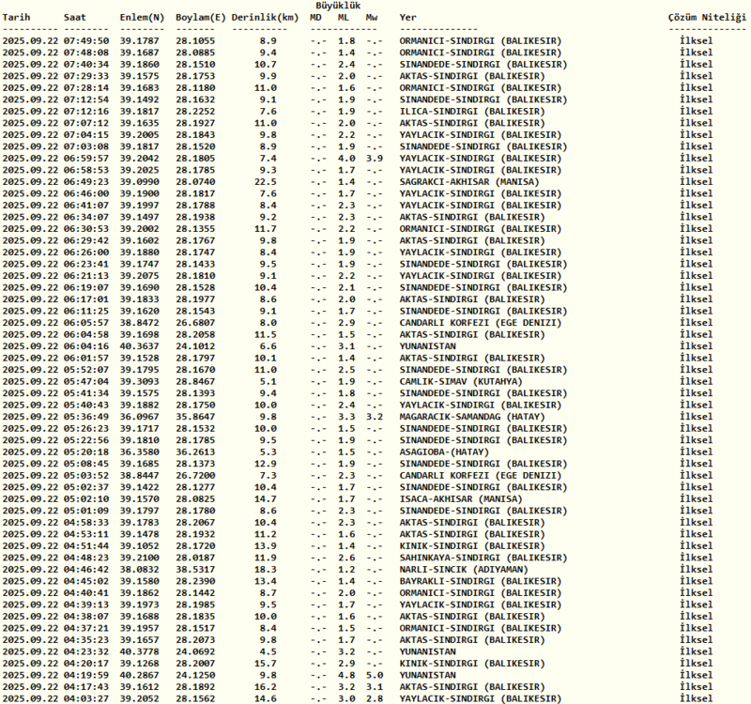
Task: Click the Mw magnitude column label
Action: pyautogui.click(x=373, y=18)
